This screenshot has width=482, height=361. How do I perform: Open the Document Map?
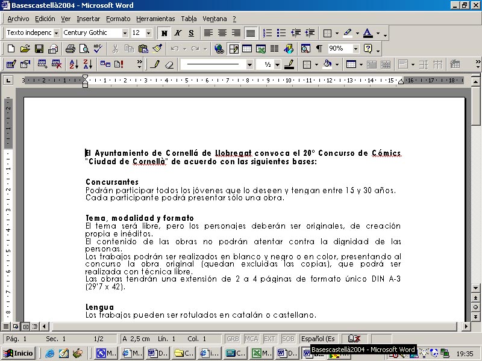click(305, 49)
